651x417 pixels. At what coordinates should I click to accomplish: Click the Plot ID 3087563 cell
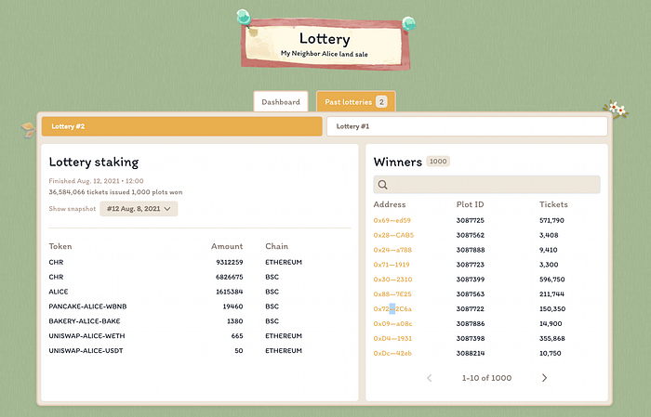(470, 294)
